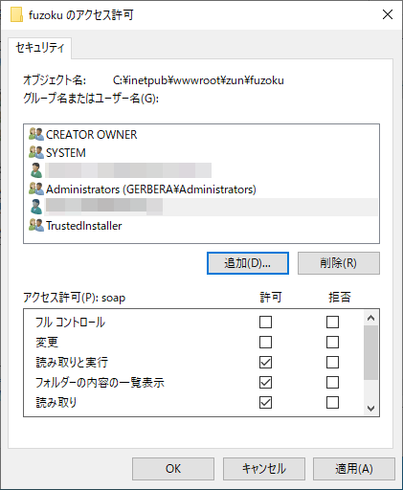
Task: Click the SYSTEM group icon
Action: 36,152
